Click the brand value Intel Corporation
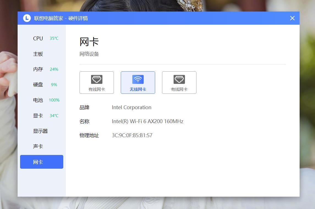 click(x=132, y=108)
